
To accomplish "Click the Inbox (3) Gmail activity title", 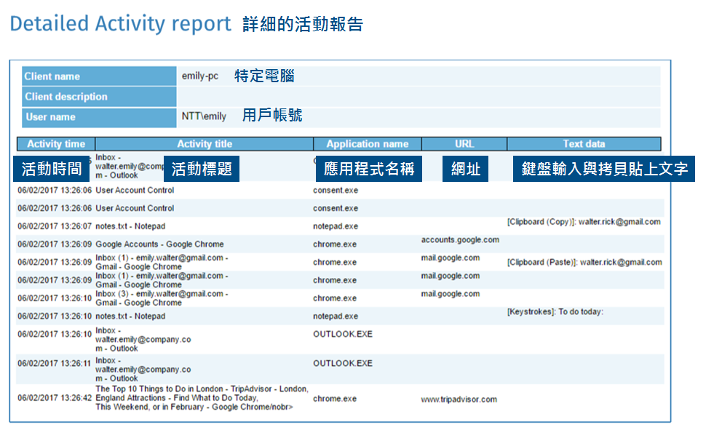I will pos(161,298).
